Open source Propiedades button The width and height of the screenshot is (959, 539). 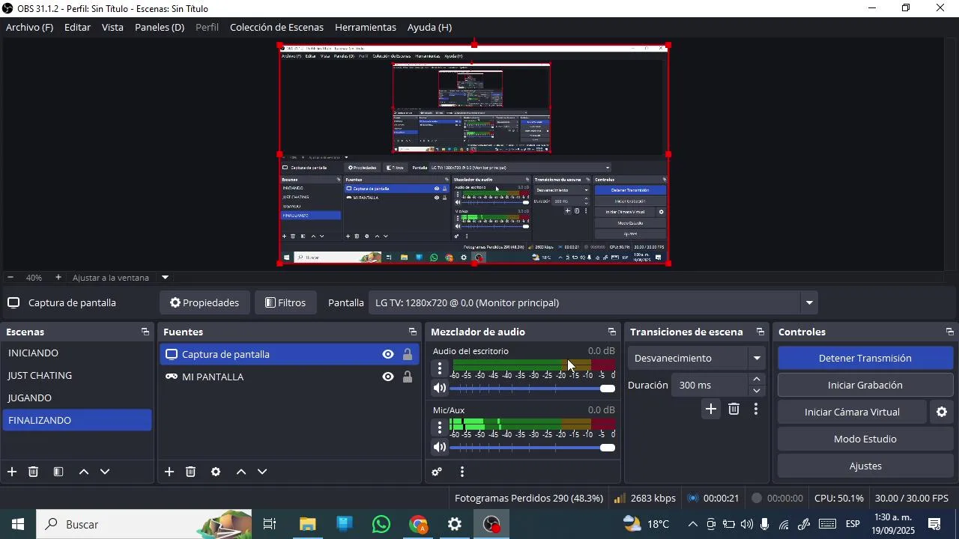tap(205, 302)
